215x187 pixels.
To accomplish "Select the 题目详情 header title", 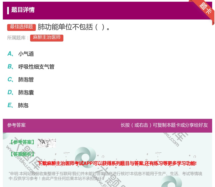I will click(23, 10).
